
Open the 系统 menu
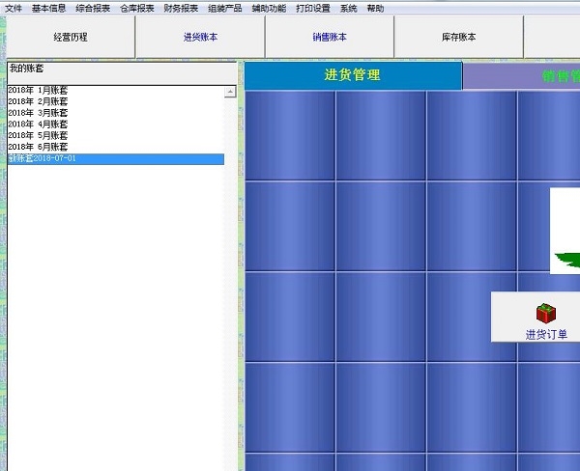(x=348, y=8)
